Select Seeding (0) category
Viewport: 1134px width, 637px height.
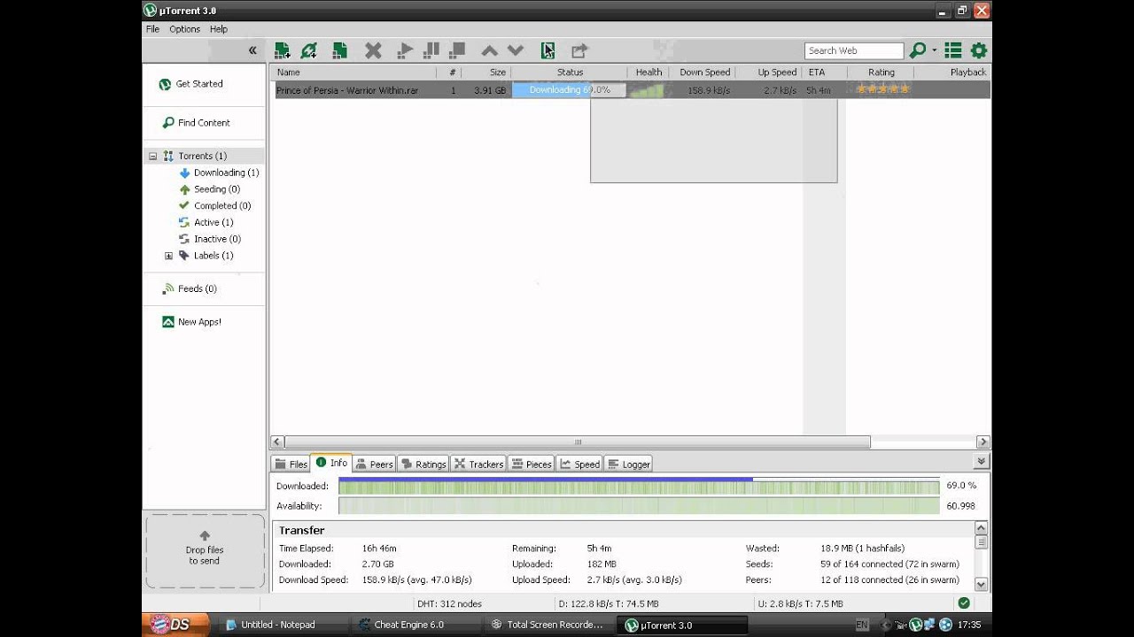click(x=209, y=189)
